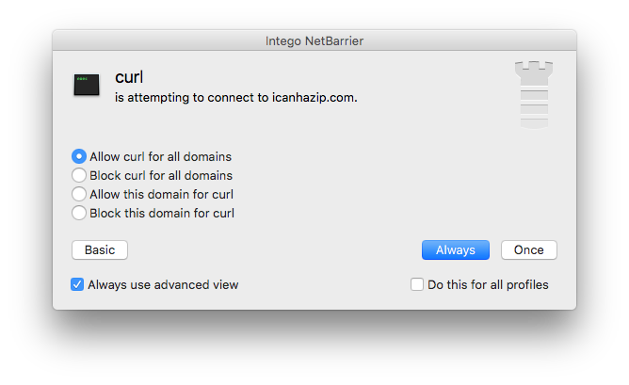
Task: Click the "Do this for all profiles" label text
Action: click(488, 284)
